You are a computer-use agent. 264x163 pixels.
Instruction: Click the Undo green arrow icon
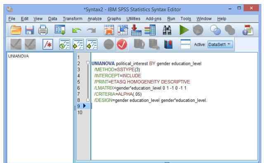click(x=77, y=31)
